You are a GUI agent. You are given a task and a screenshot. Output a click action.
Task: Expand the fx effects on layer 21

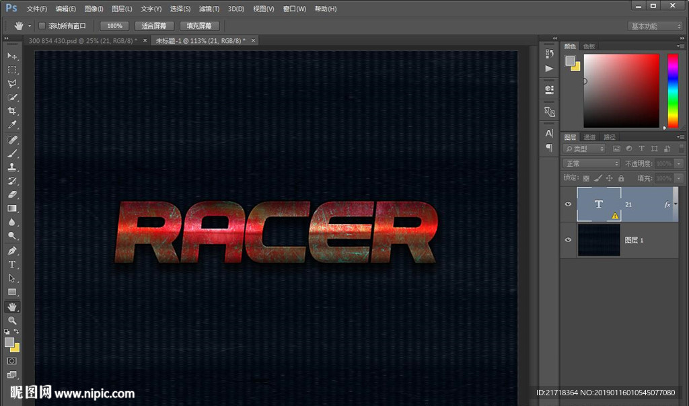(x=675, y=204)
